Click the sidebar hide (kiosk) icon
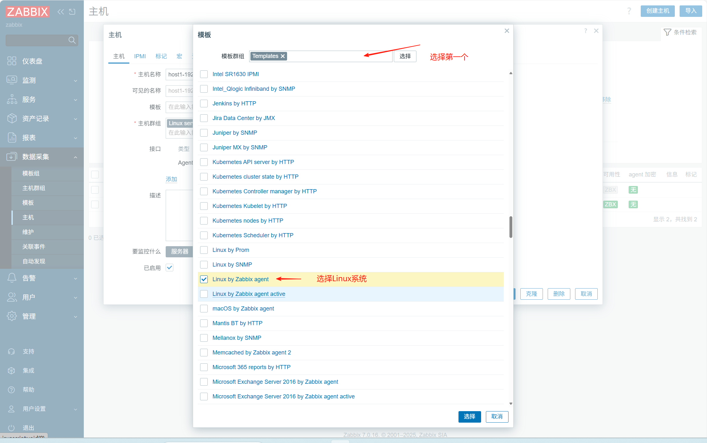The width and height of the screenshot is (707, 443). [72, 12]
